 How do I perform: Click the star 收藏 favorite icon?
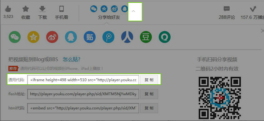26,9
